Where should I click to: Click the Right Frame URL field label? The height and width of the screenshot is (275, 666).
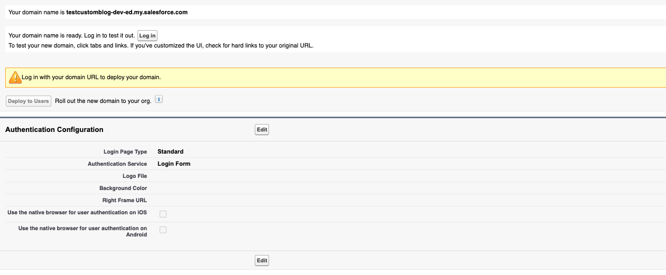click(124, 201)
